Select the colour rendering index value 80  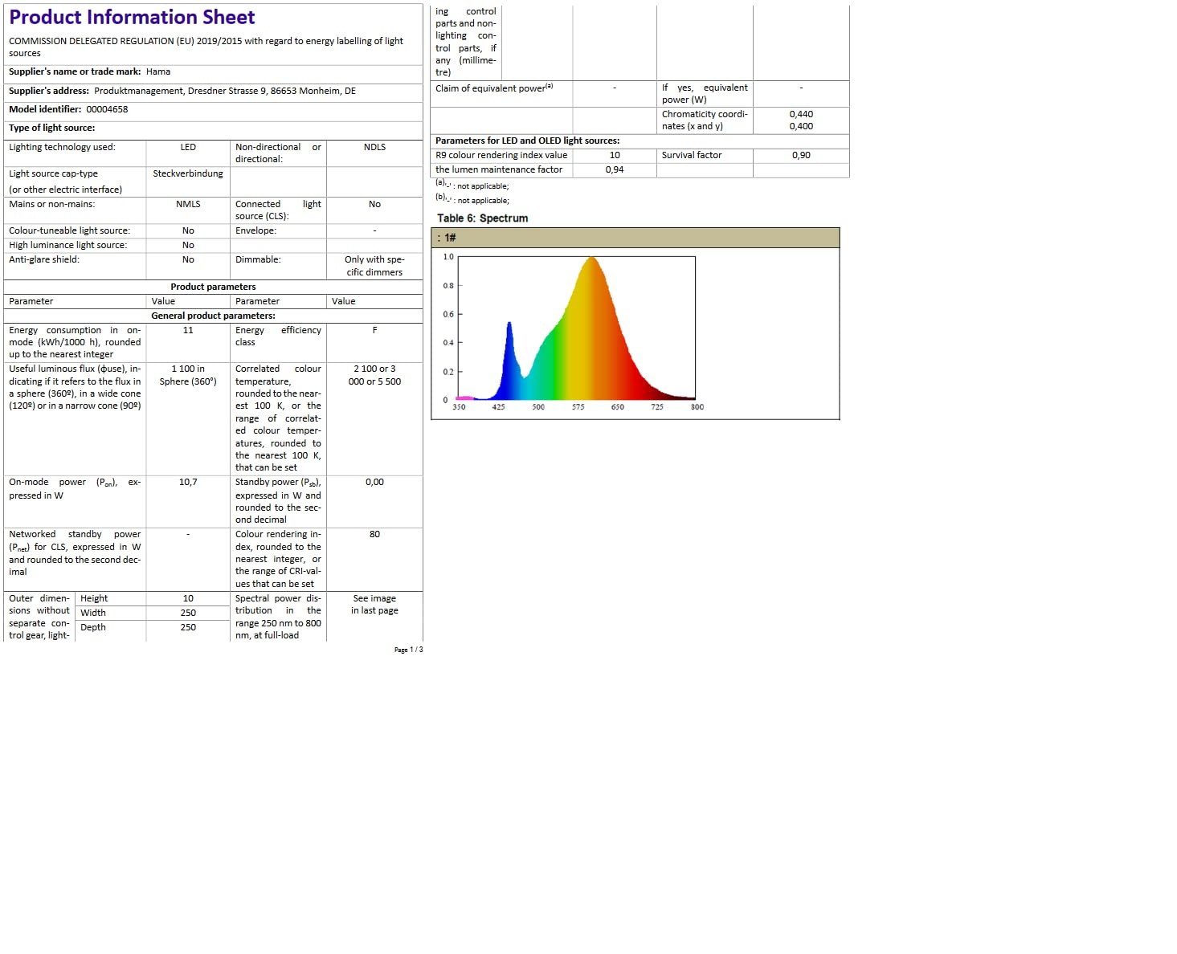pyautogui.click(x=374, y=534)
